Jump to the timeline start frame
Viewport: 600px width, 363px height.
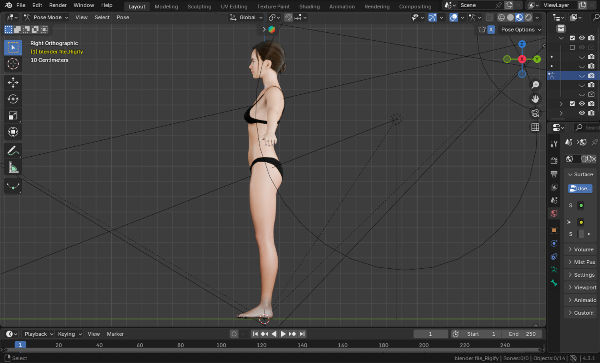click(x=255, y=334)
